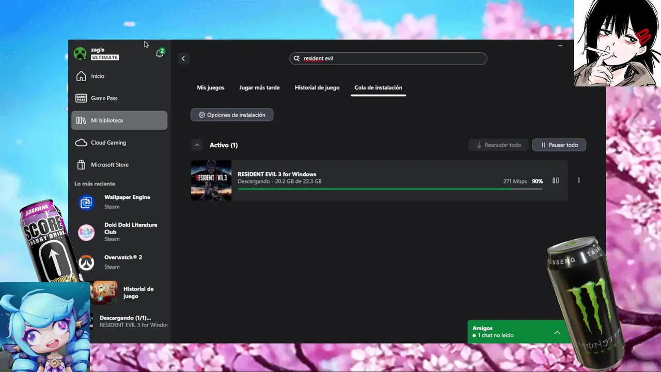The image size is (661, 372).
Task: Select Mi biblioteca in the sidebar
Action: coord(119,120)
